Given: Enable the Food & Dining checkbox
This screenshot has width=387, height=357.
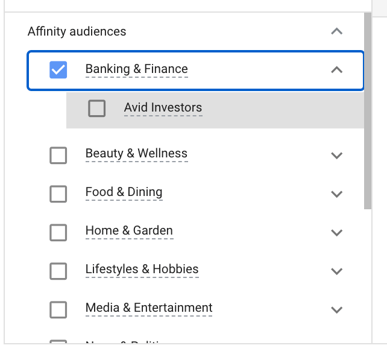Looking at the screenshot, I should [58, 194].
